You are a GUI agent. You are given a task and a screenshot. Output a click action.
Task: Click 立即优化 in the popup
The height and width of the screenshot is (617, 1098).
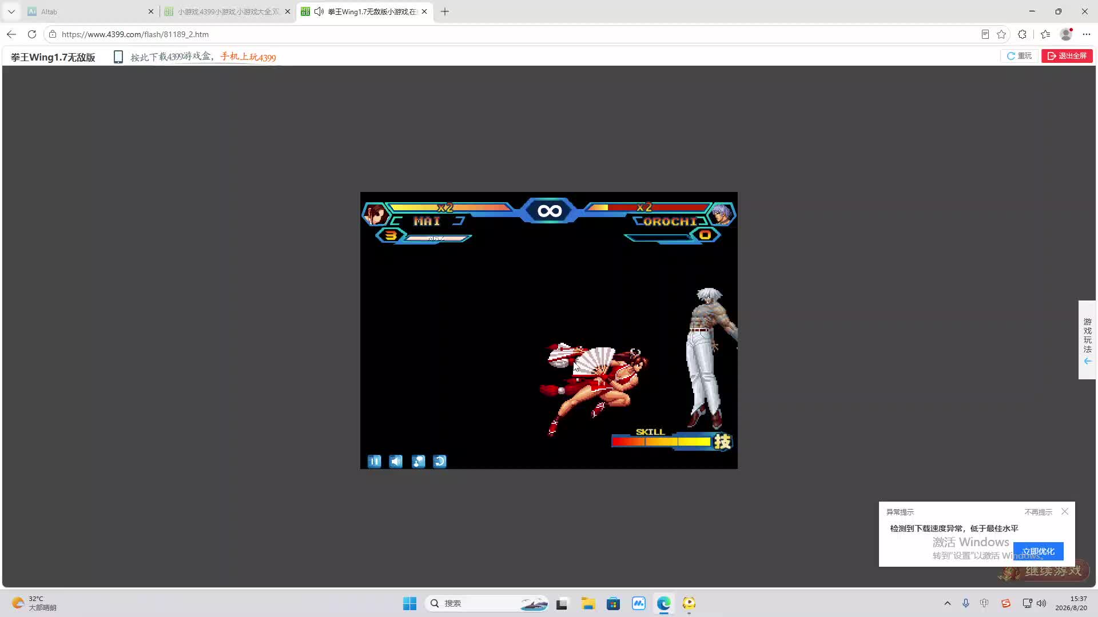click(1039, 551)
